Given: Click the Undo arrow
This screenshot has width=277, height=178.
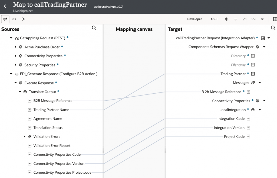Looking at the screenshot, I should 245,19.
